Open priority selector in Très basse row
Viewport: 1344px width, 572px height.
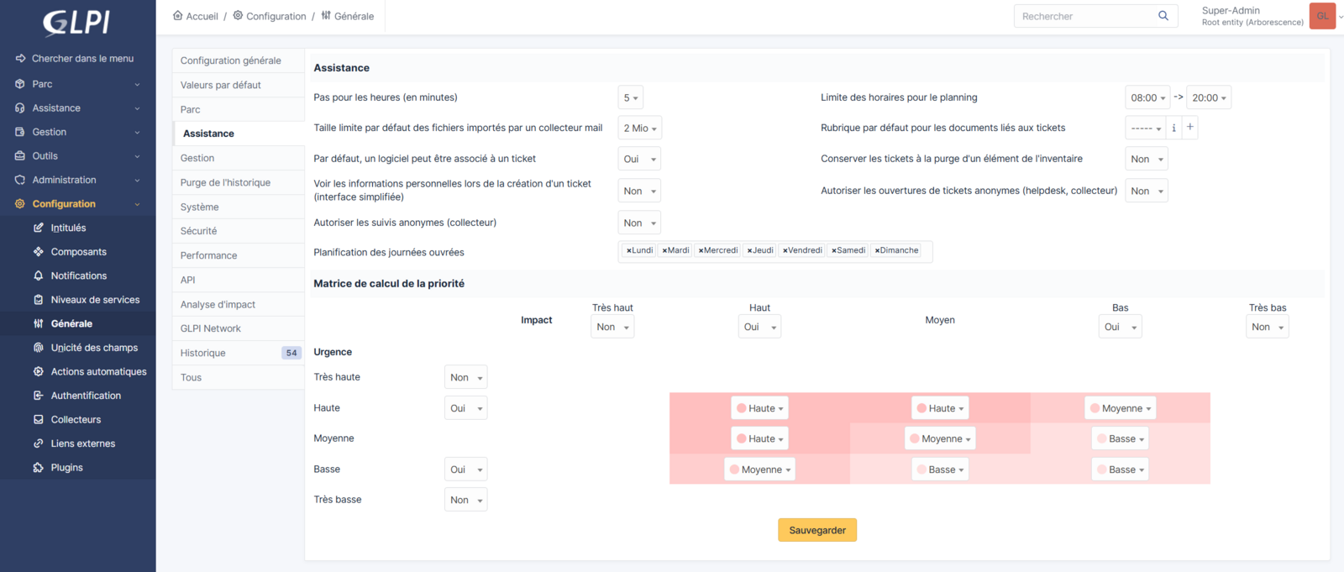[x=465, y=500]
